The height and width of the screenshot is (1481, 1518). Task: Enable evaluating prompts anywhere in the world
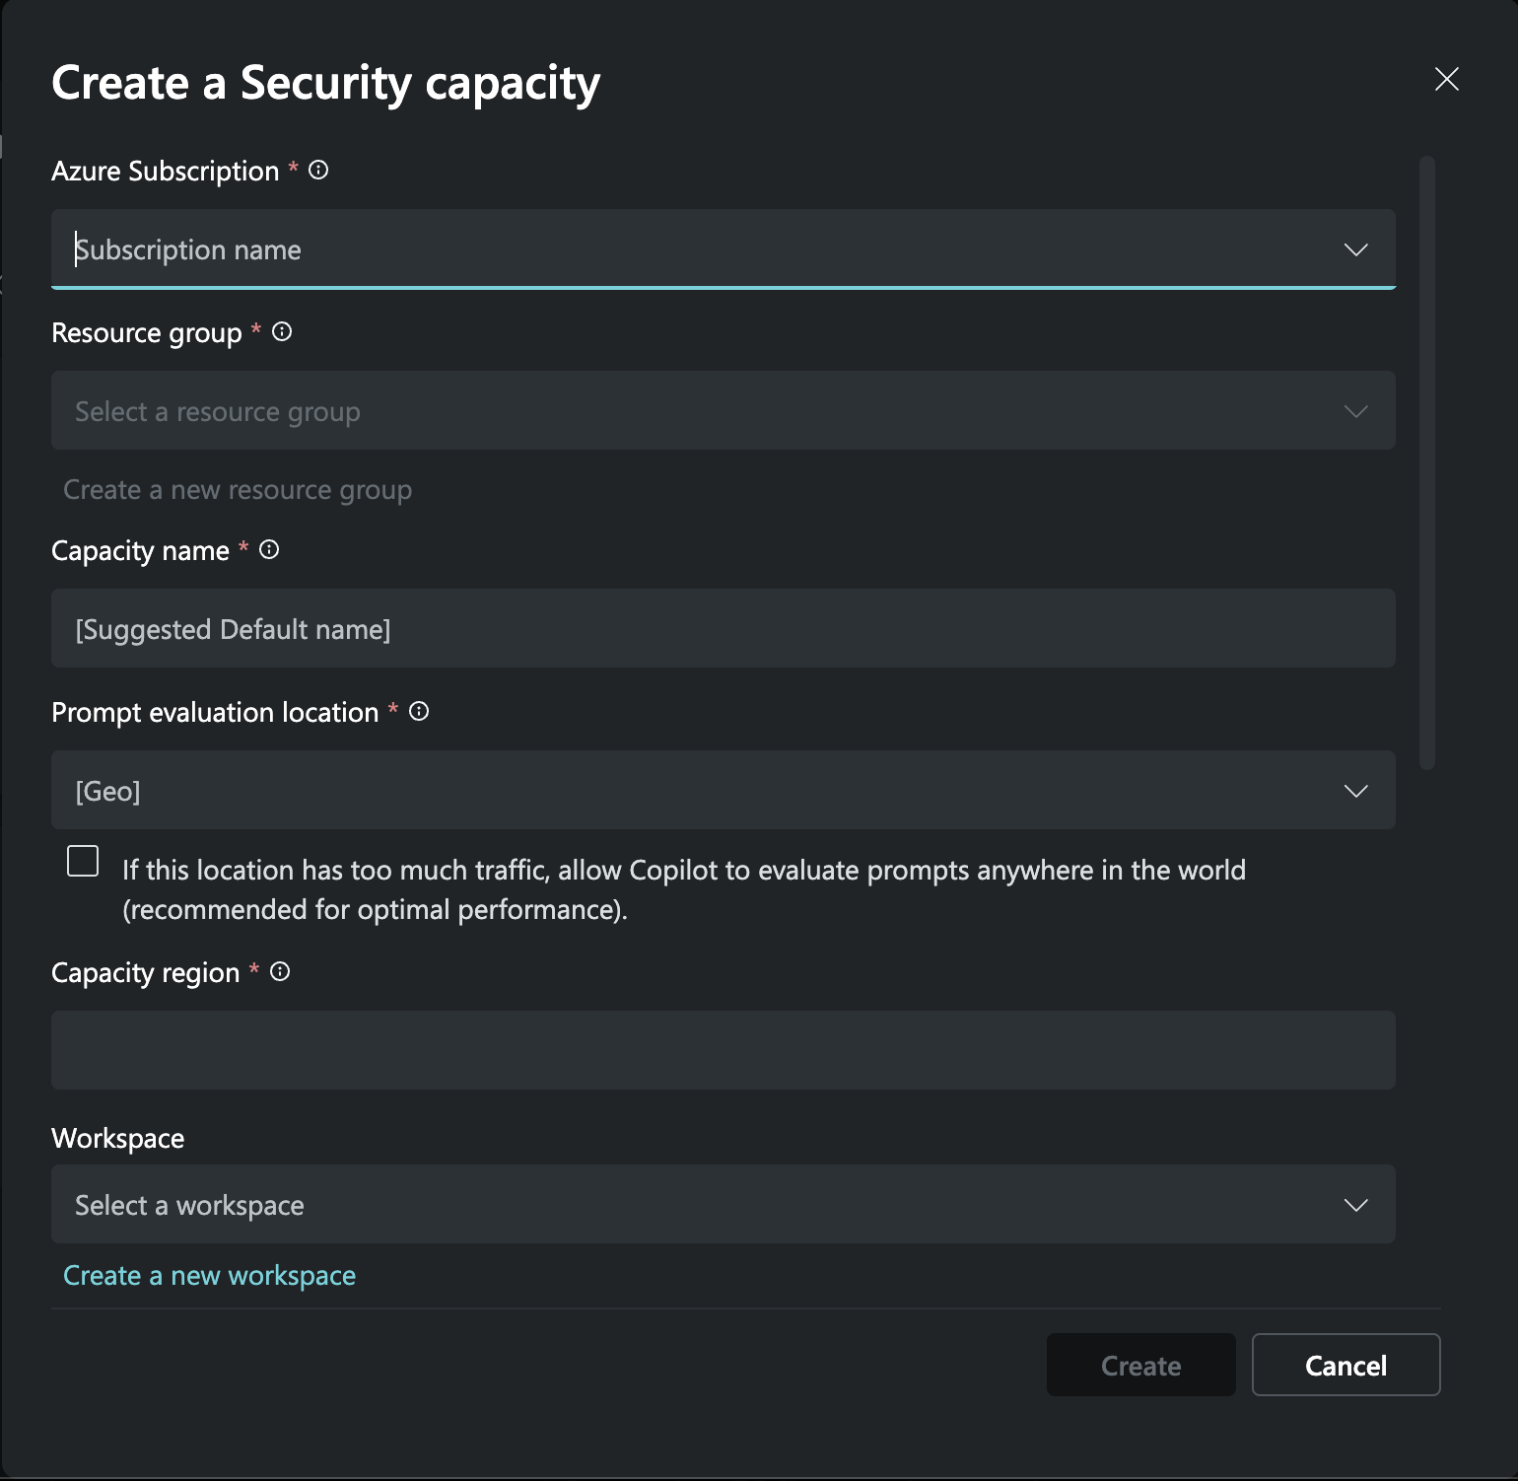pyautogui.click(x=83, y=861)
